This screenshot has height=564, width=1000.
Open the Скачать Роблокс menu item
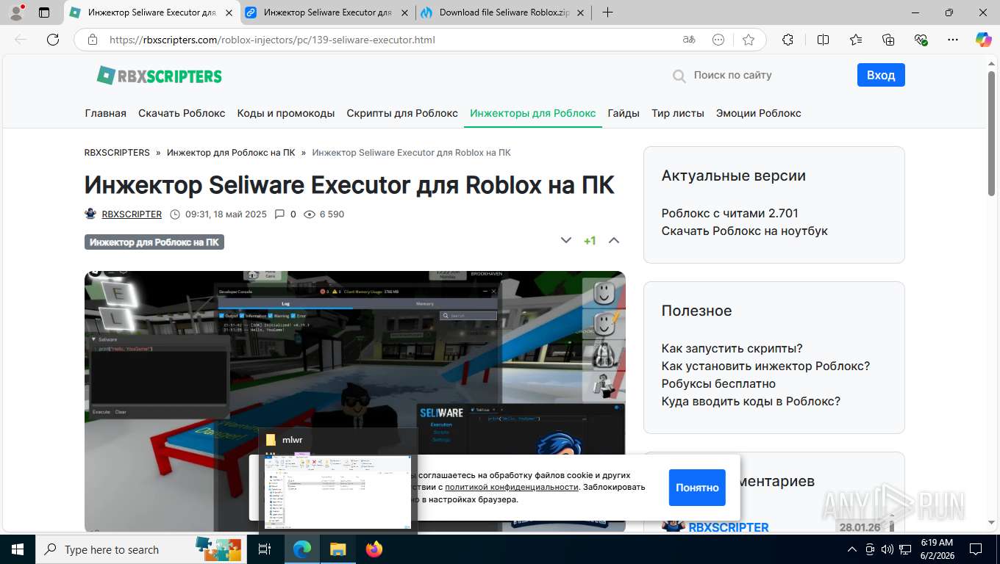click(x=182, y=113)
